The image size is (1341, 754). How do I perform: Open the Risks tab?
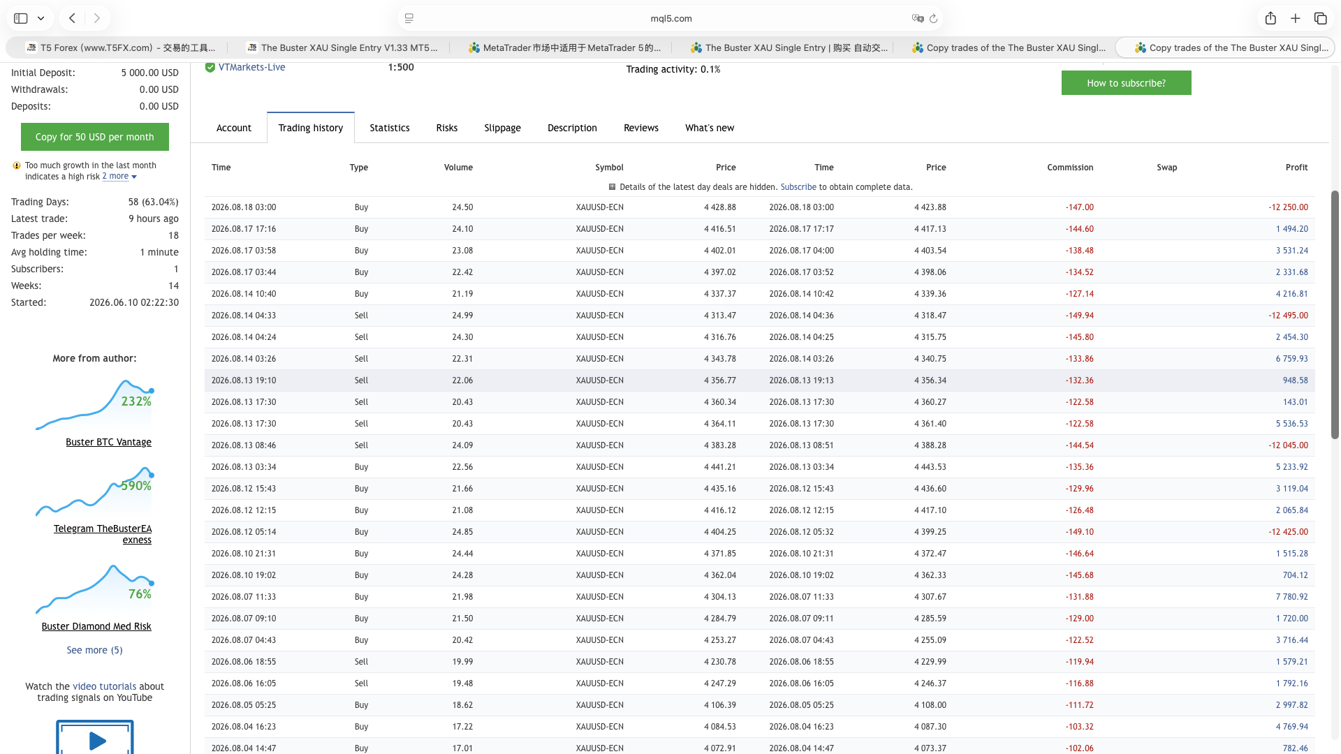447,128
